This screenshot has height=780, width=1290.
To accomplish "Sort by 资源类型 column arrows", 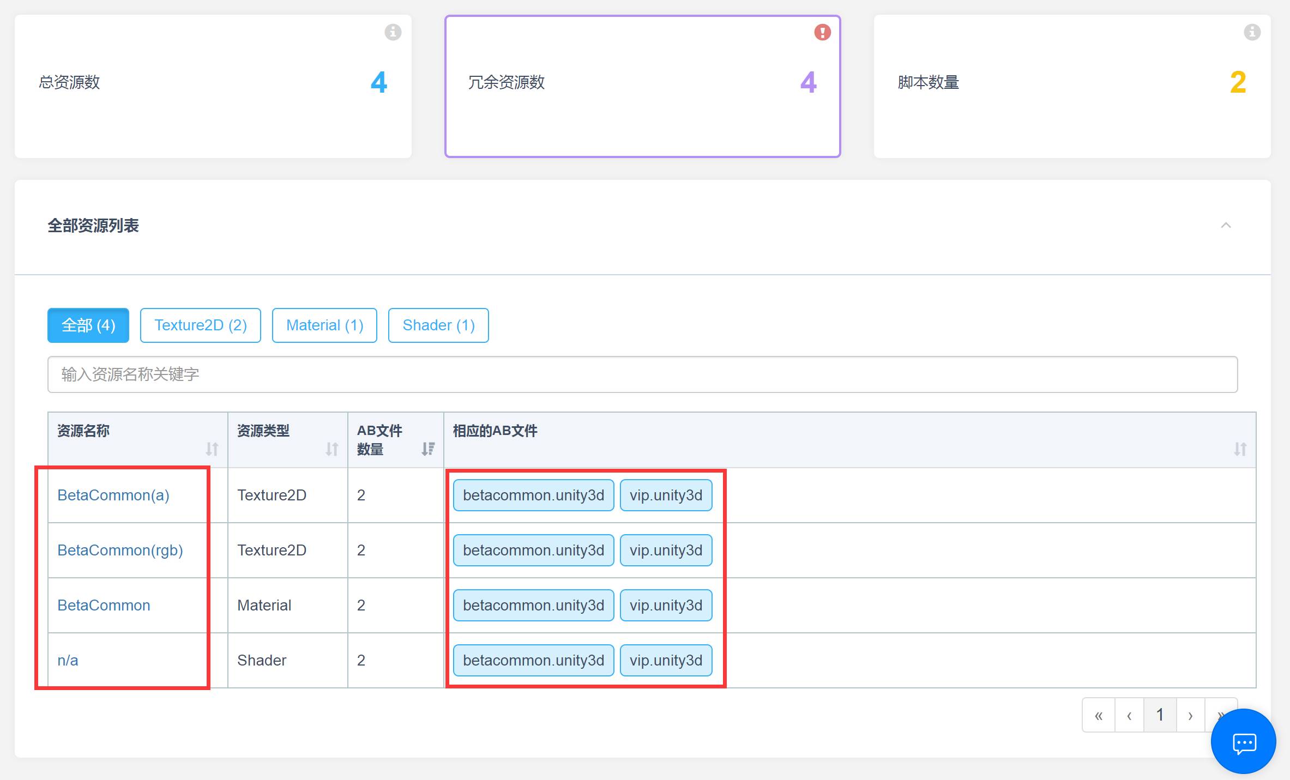I will (332, 449).
